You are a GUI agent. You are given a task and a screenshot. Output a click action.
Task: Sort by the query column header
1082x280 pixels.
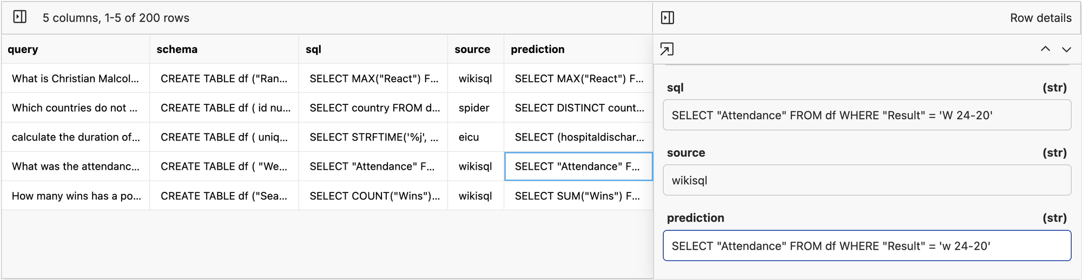pos(23,49)
